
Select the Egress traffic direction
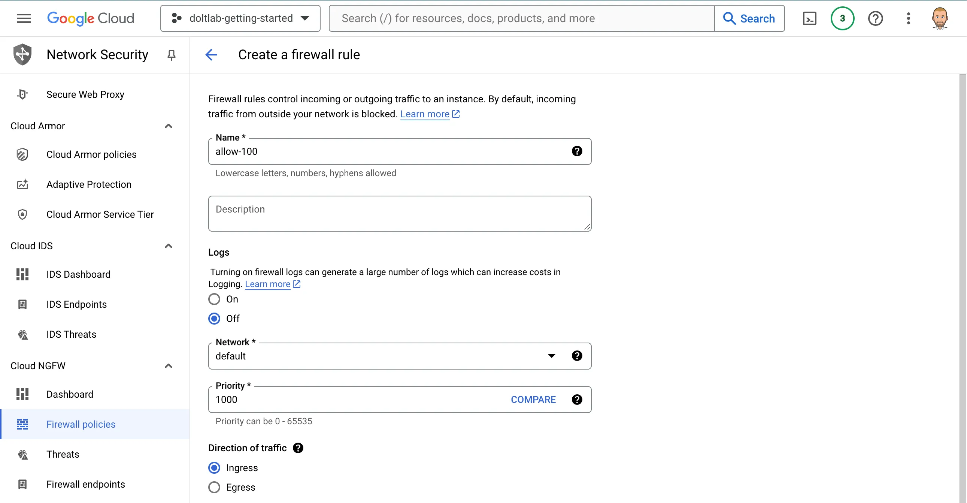[214, 487]
